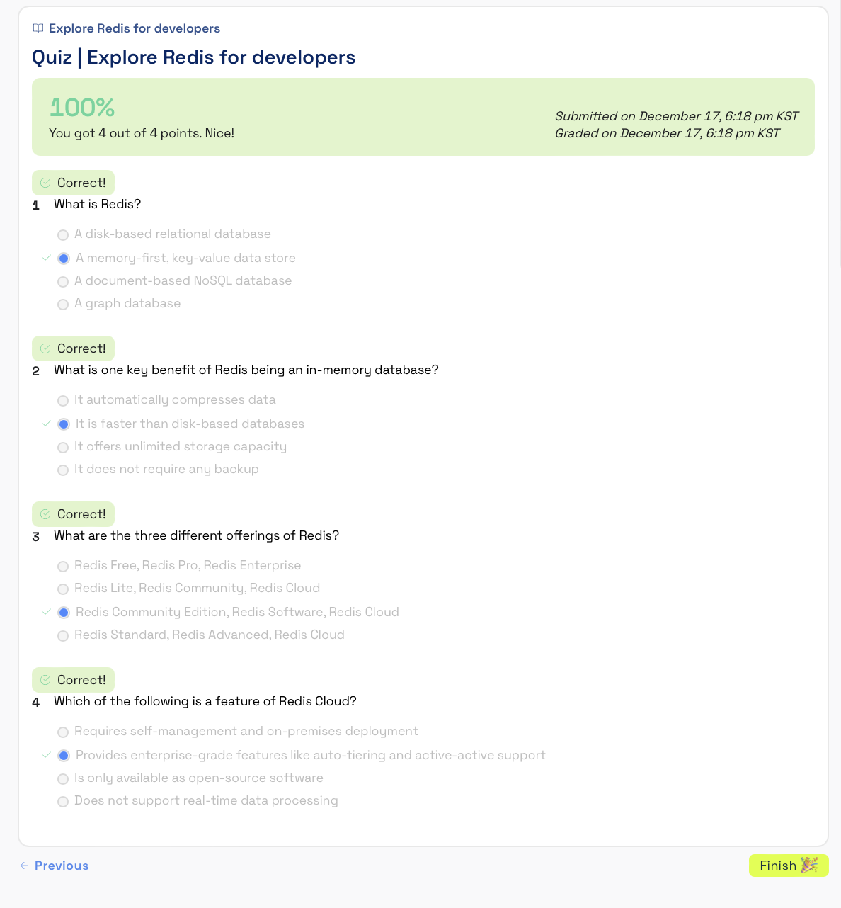
Task: Select 'Is only available as open-source software' radio
Action: click(63, 778)
